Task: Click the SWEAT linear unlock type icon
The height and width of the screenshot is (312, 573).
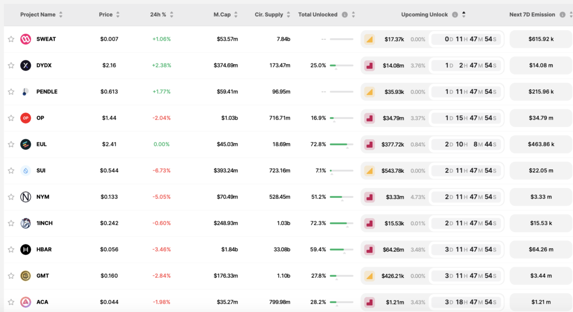Action: tap(369, 39)
